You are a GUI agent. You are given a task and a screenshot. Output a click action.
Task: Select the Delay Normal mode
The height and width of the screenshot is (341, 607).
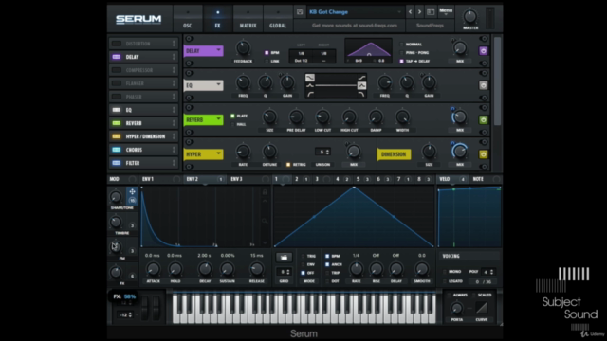coord(401,45)
